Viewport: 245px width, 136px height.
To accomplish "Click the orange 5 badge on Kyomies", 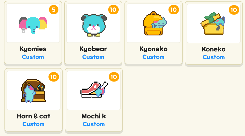I will pyautogui.click(x=54, y=10).
